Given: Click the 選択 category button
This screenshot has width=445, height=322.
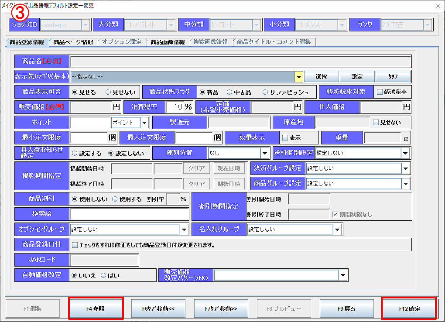Looking at the screenshot, I should [x=321, y=77].
